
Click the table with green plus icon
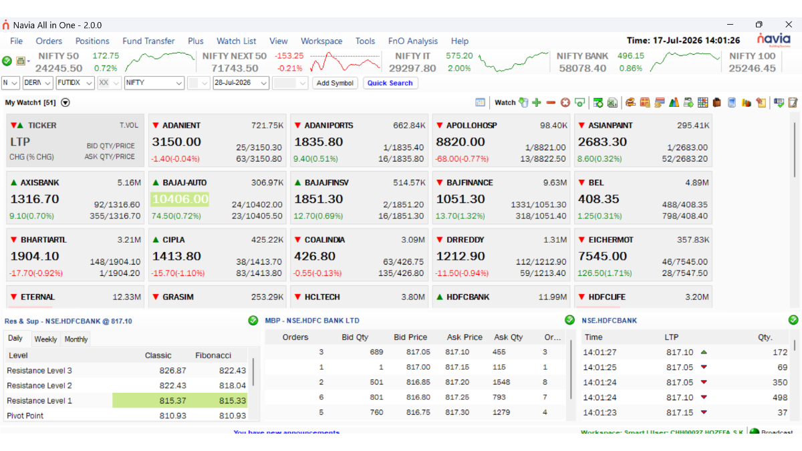(598, 102)
